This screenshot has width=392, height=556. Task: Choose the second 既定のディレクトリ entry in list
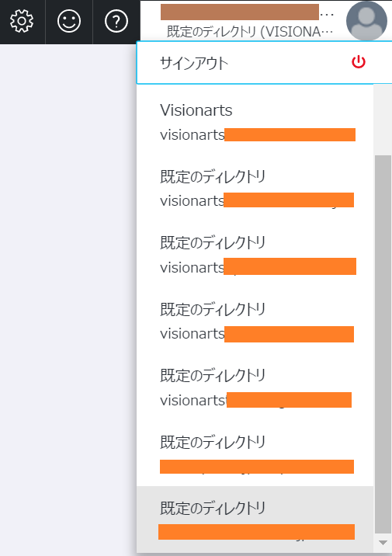point(255,254)
